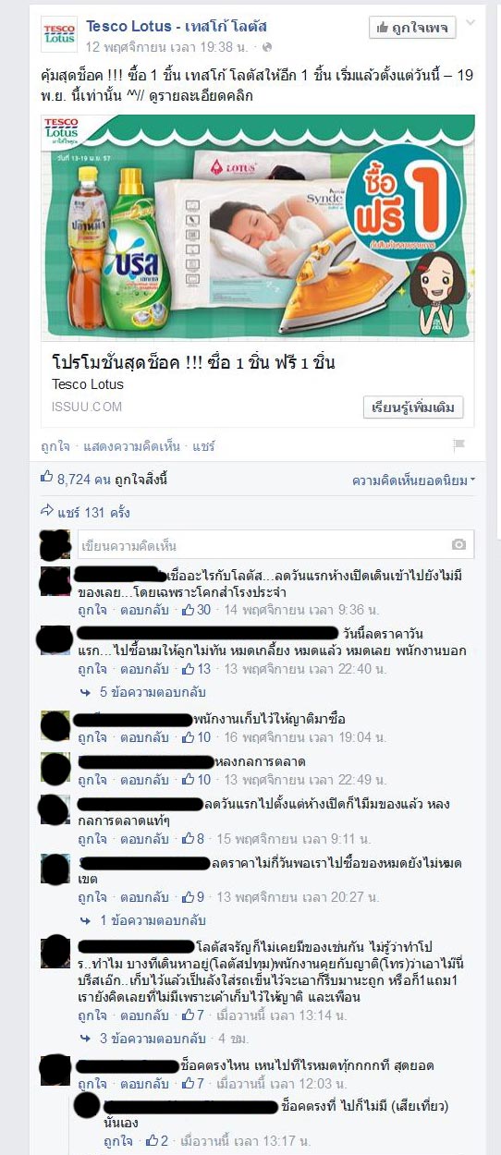Click the globe privacy icon next to the timestamp
The width and height of the screenshot is (501, 1155).
pos(267,46)
